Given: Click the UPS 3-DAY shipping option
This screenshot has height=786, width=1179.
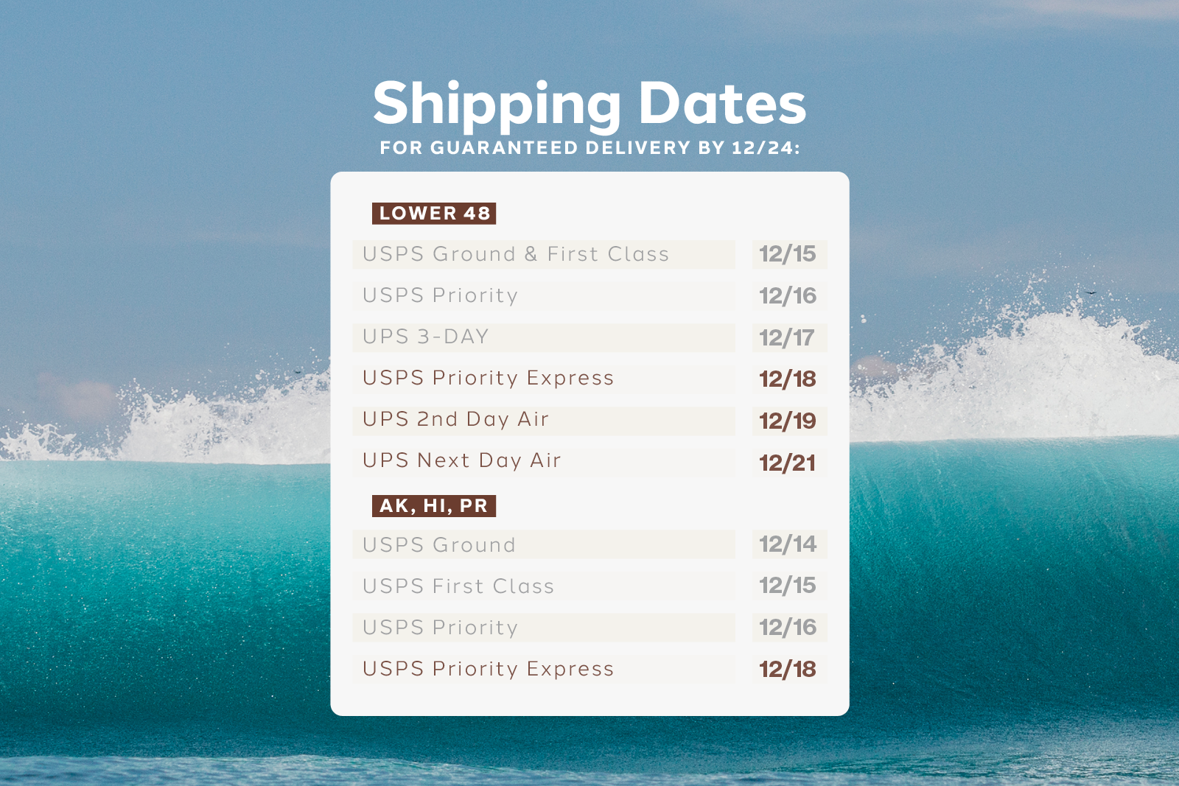Looking at the screenshot, I should pos(426,337).
